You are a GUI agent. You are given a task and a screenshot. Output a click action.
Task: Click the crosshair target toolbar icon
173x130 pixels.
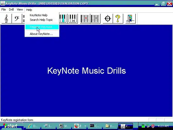pos(108,19)
